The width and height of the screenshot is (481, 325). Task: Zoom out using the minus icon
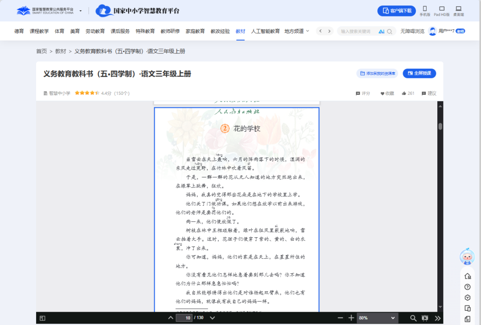tap(340, 318)
